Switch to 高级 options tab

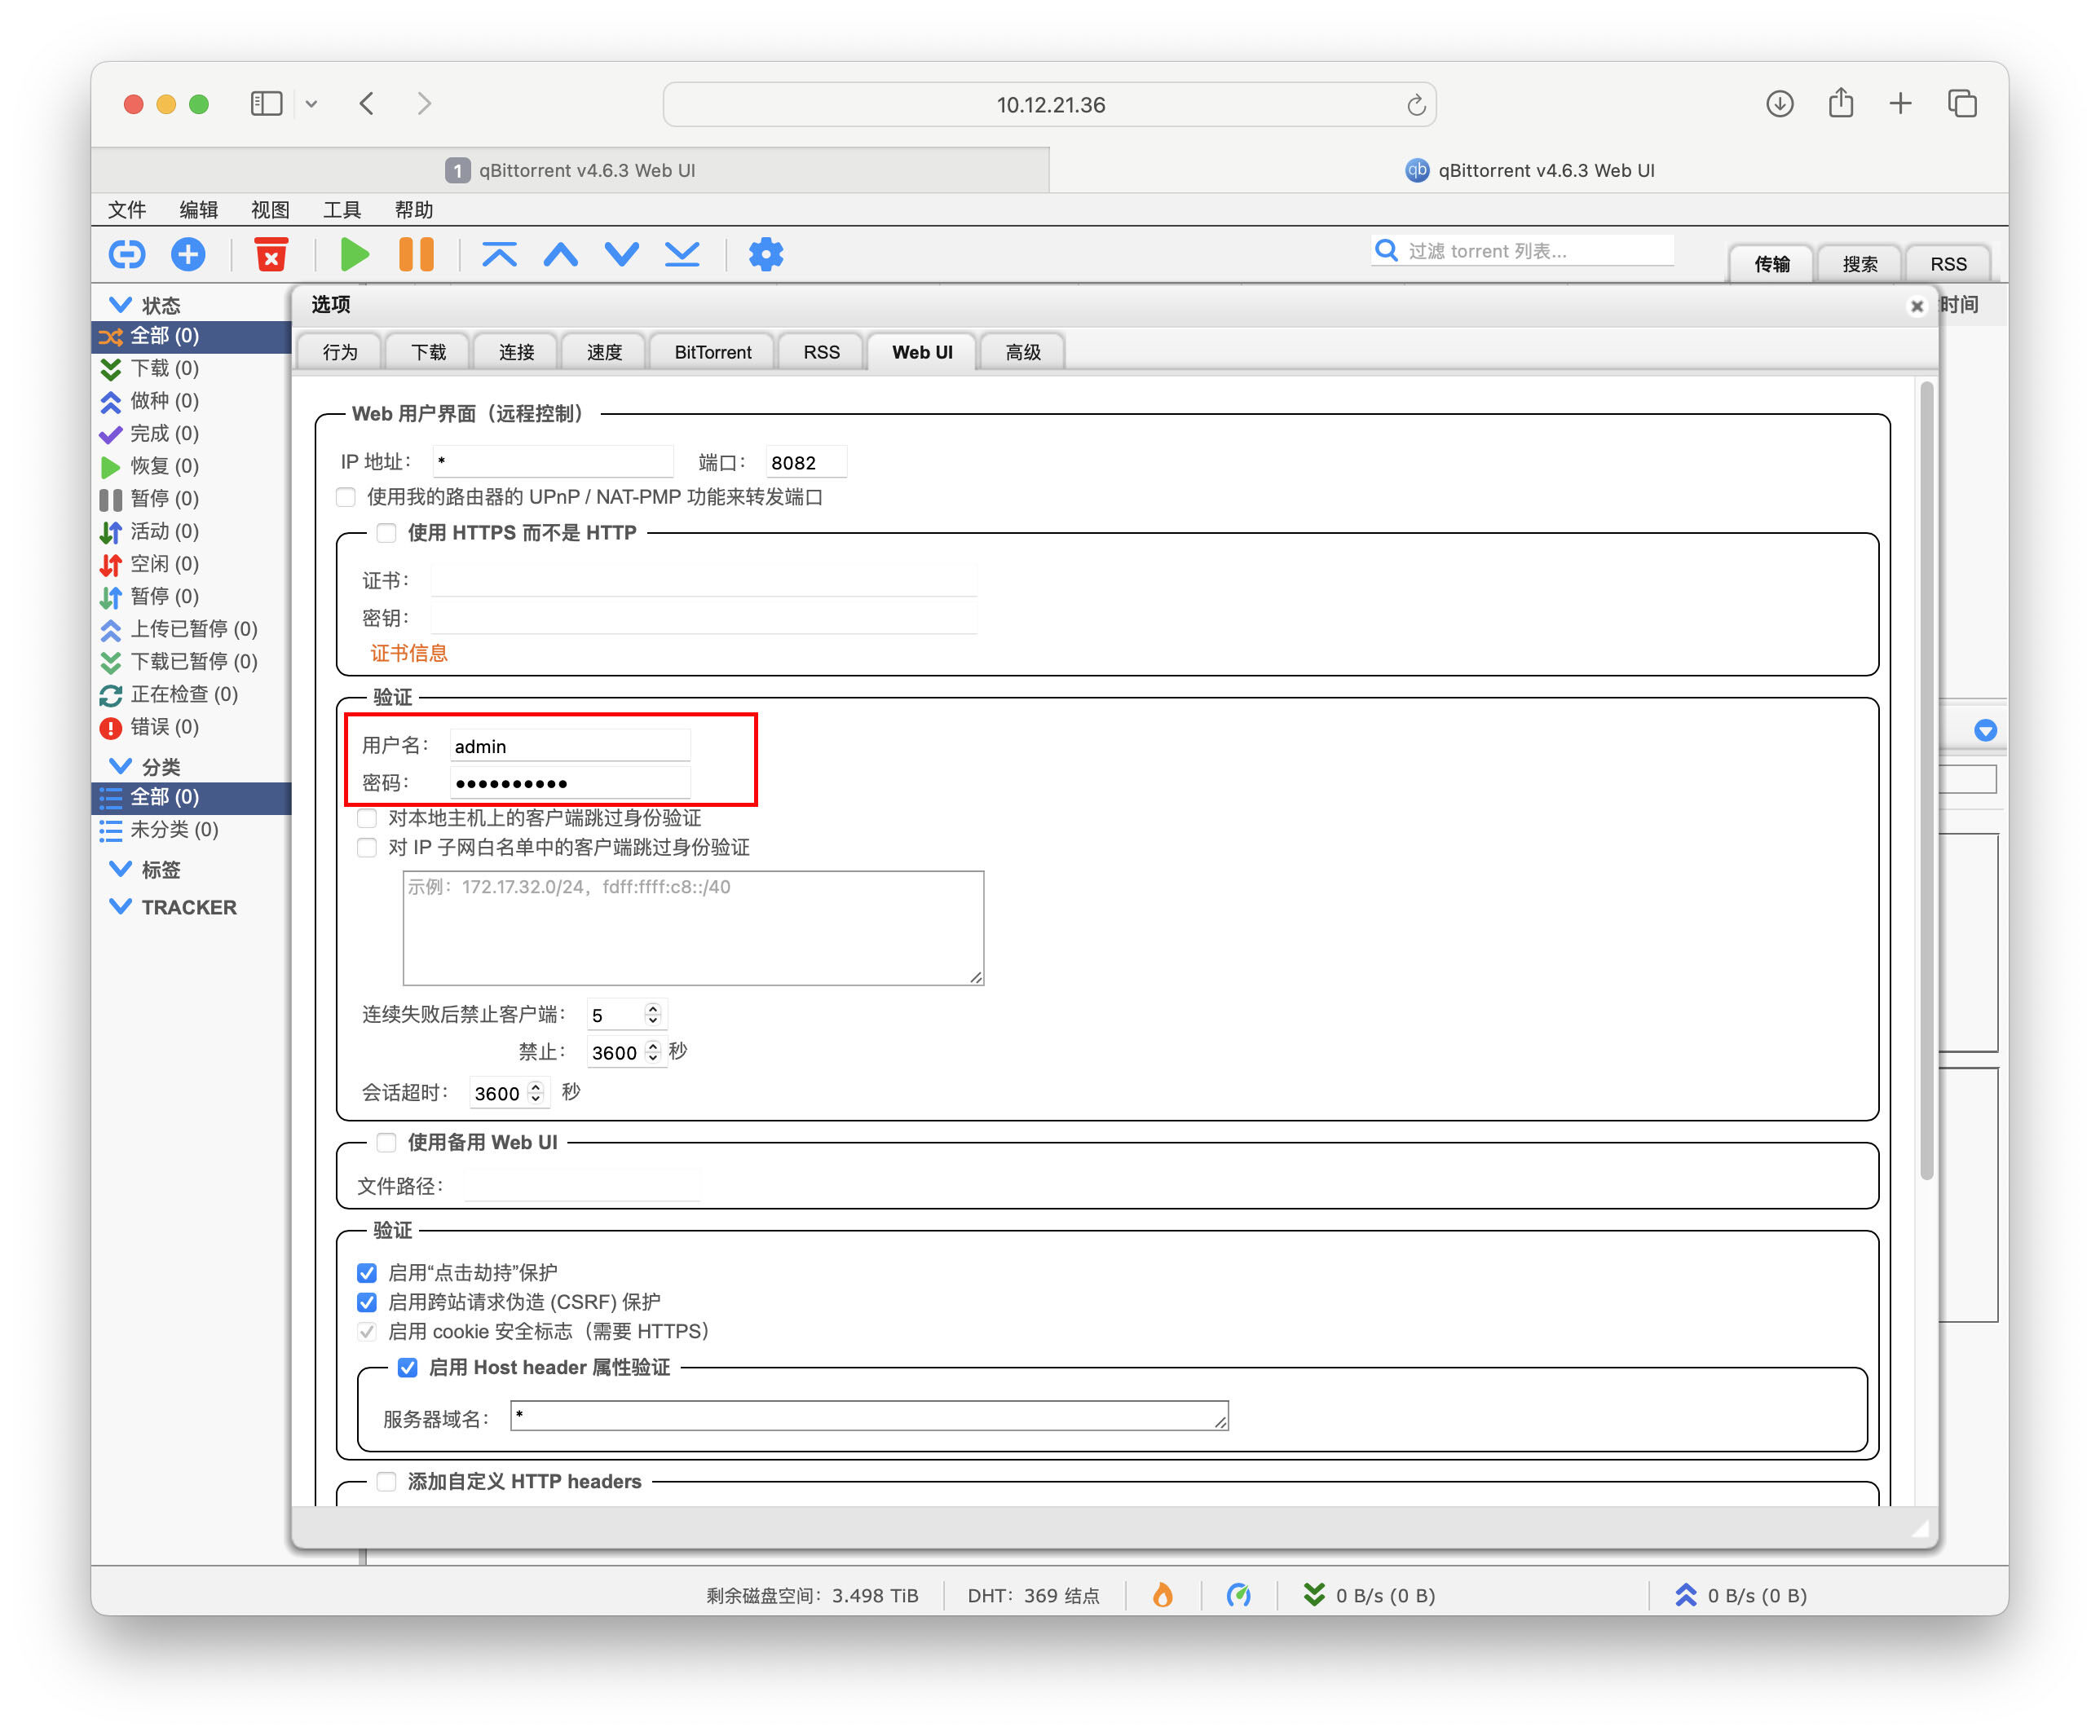coord(1022,352)
